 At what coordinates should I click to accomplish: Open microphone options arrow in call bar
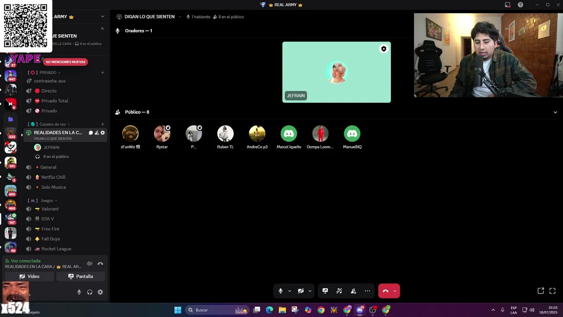(x=289, y=291)
